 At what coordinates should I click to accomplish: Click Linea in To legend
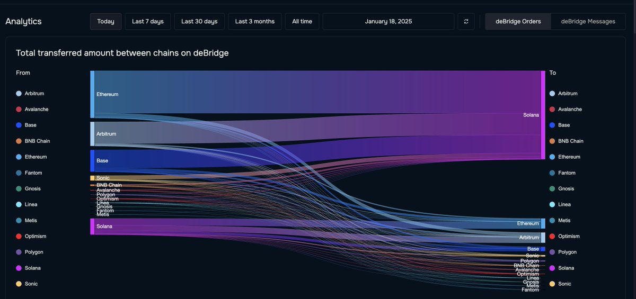560,205
